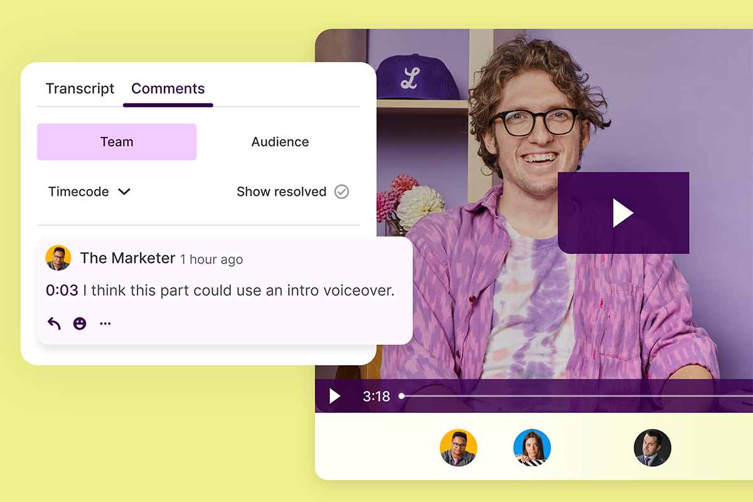
Task: Click the 3:18 time display
Action: [x=376, y=397]
